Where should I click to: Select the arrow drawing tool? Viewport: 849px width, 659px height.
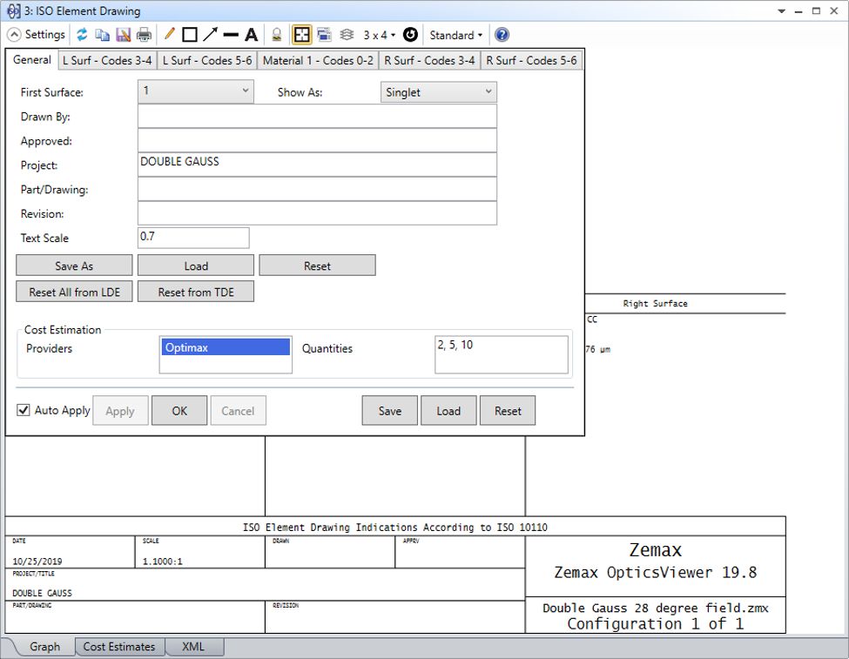pos(210,35)
